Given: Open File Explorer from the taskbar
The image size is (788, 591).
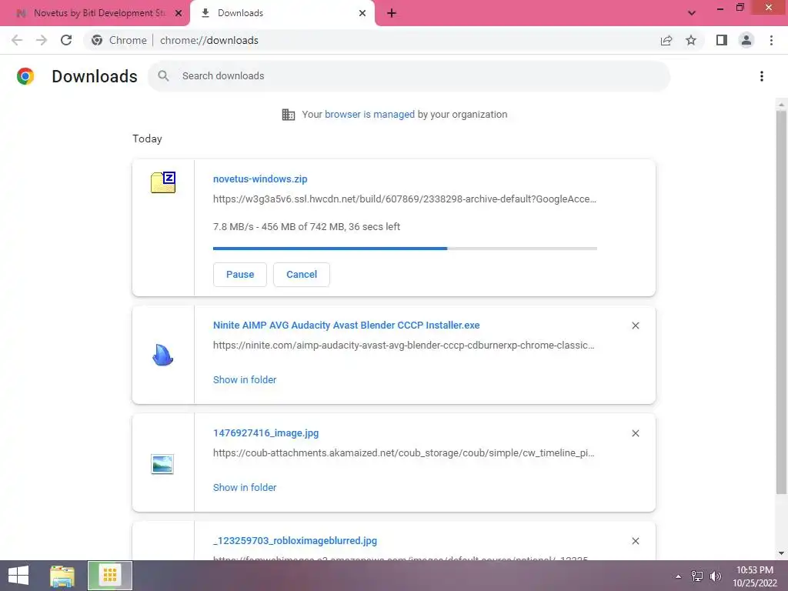Looking at the screenshot, I should (x=62, y=576).
